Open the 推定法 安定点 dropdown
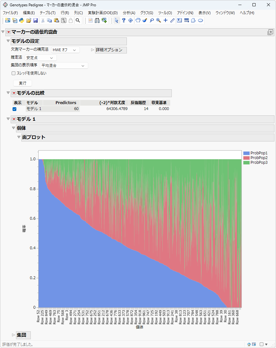The width and height of the screenshot is (276, 348). coord(41,58)
